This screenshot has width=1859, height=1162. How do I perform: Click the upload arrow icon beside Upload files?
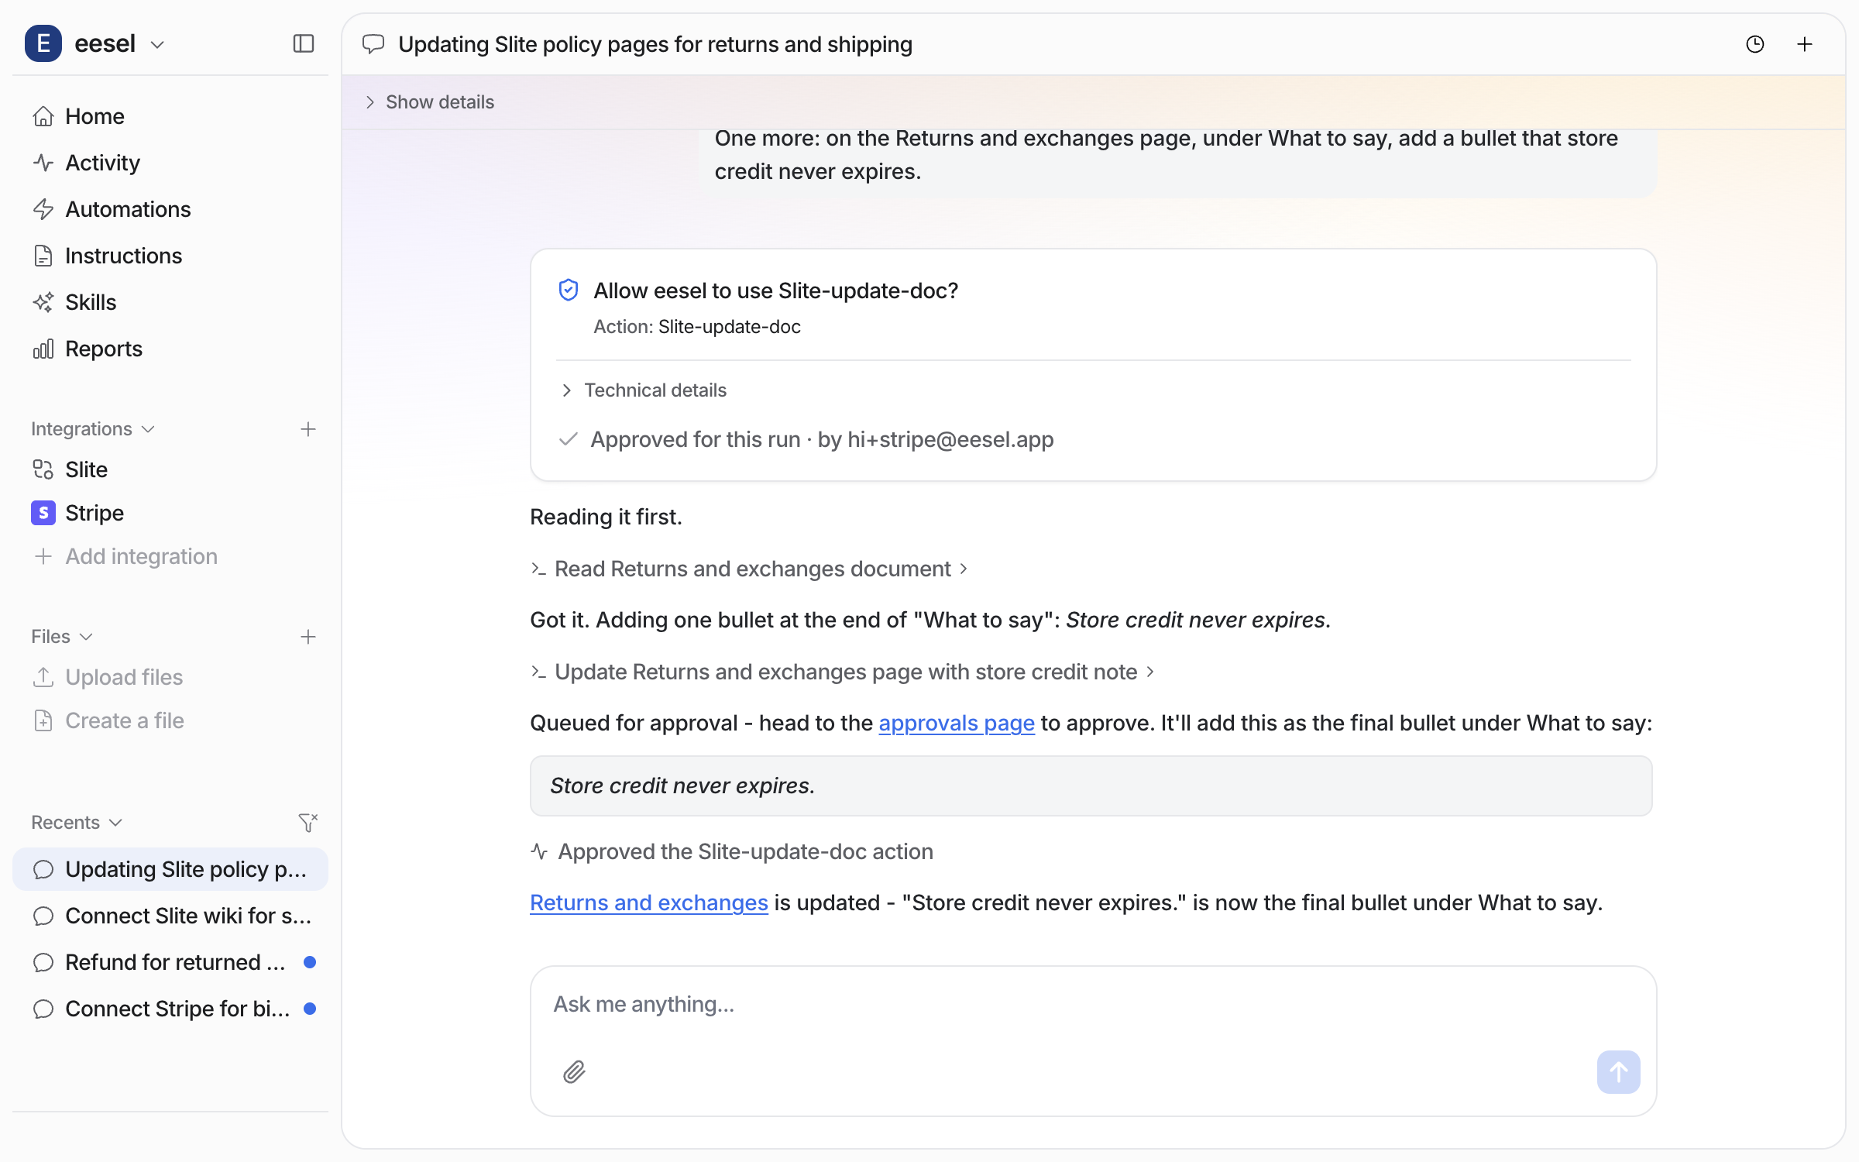(x=43, y=677)
